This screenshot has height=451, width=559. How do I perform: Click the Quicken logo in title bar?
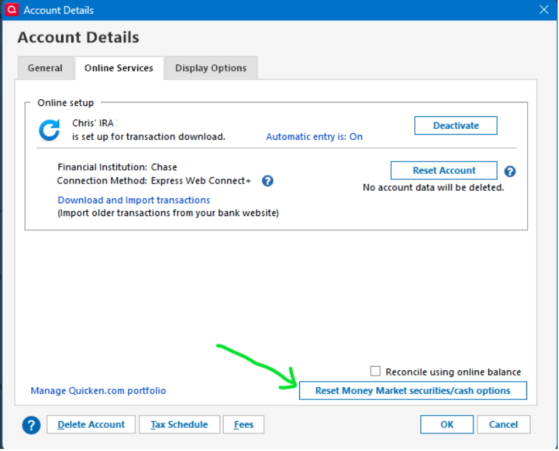(x=12, y=10)
